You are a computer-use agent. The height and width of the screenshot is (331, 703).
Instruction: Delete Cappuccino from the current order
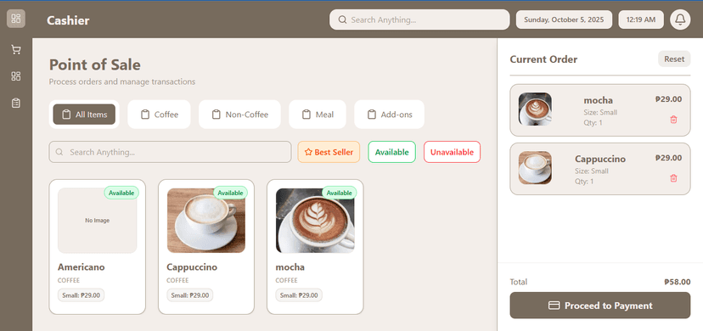coord(673,178)
